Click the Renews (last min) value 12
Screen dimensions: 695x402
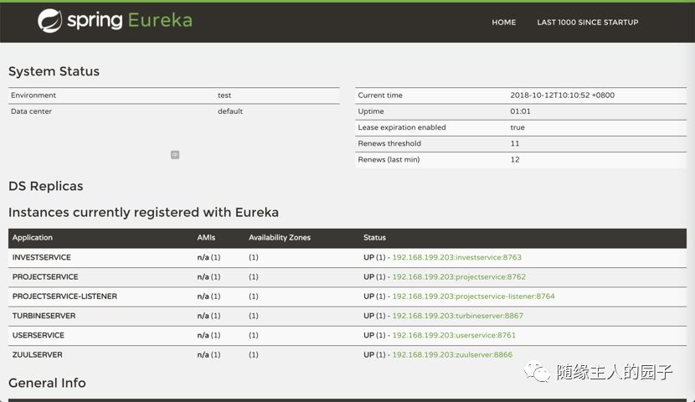(515, 159)
